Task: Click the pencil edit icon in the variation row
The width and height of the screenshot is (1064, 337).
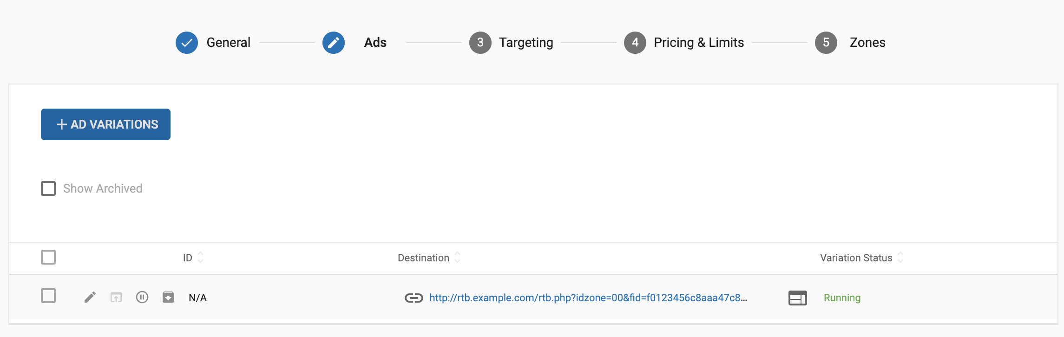Action: 90,297
